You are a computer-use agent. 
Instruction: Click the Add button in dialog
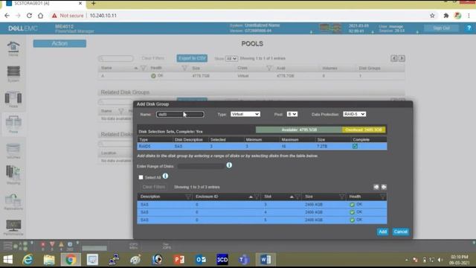tap(382, 232)
